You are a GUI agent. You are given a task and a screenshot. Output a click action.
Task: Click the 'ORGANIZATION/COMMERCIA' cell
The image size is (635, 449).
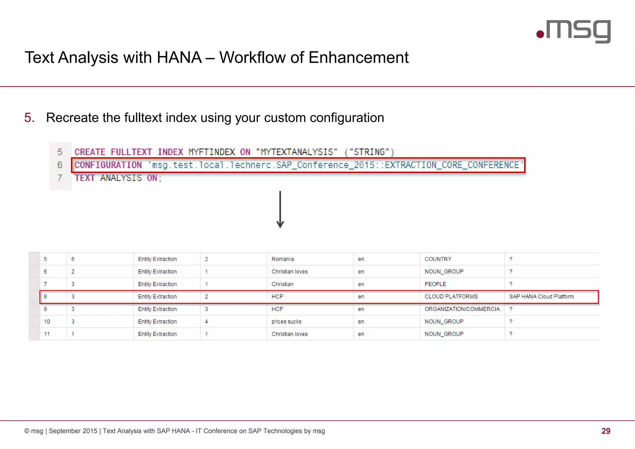462,309
